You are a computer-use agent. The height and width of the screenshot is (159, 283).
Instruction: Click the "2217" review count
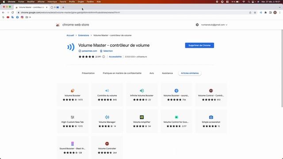[184, 126]
